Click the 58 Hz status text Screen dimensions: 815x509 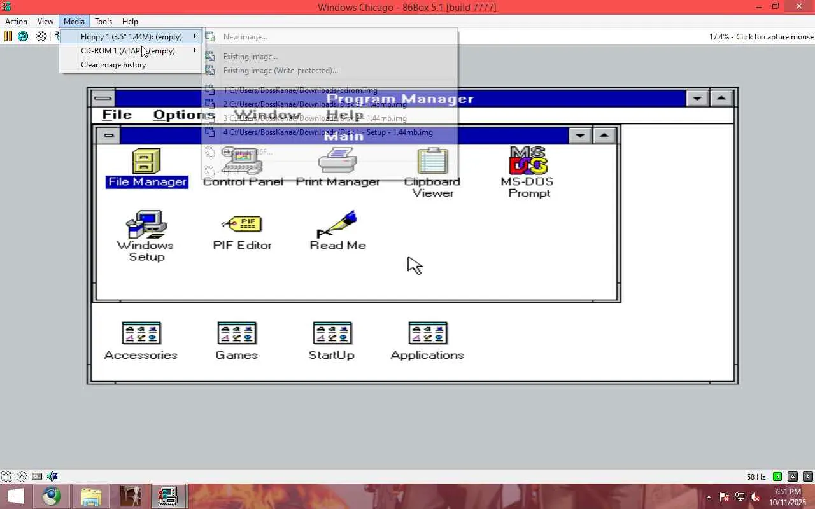[756, 477]
